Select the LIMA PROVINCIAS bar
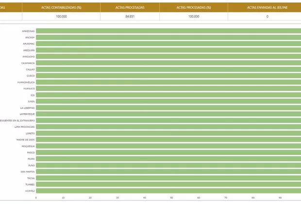This screenshot has height=204, width=301. 168,127
